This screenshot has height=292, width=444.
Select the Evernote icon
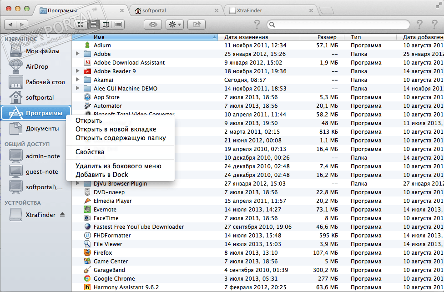pos(87,209)
